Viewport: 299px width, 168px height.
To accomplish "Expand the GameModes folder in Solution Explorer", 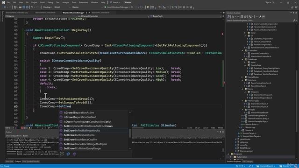I will [242, 77].
